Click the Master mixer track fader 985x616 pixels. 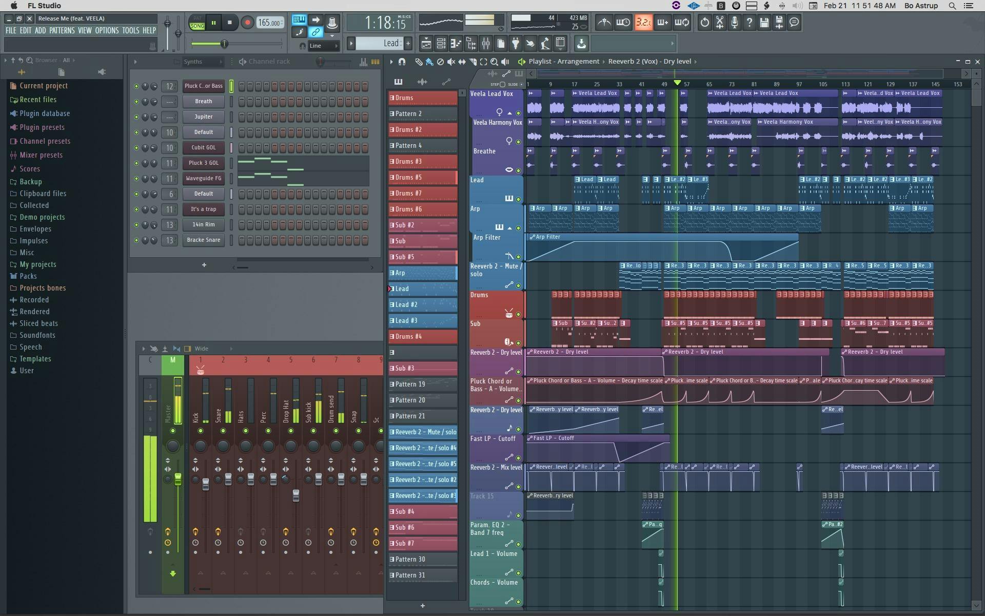point(178,479)
